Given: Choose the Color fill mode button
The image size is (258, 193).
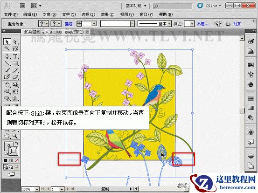Looking at the screenshot, I should point(6,160).
